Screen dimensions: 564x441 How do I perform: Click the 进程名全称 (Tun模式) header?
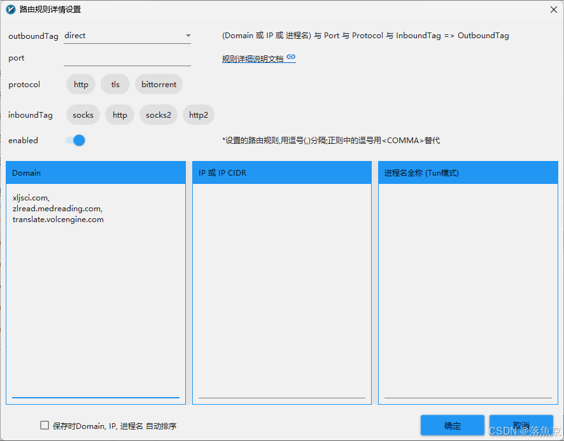(468, 172)
